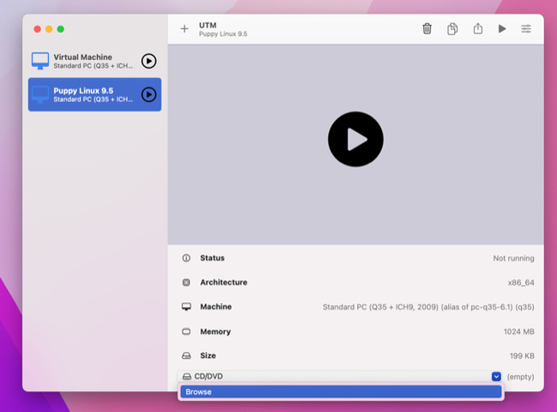Click the Machine row value text

tap(427, 307)
